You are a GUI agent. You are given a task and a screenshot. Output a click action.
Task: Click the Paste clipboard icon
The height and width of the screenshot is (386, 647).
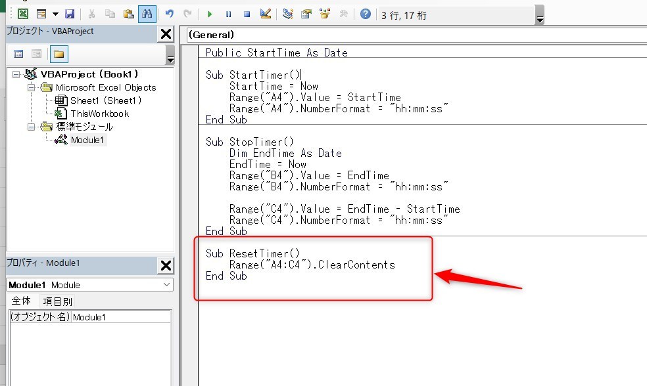pyautogui.click(x=129, y=14)
